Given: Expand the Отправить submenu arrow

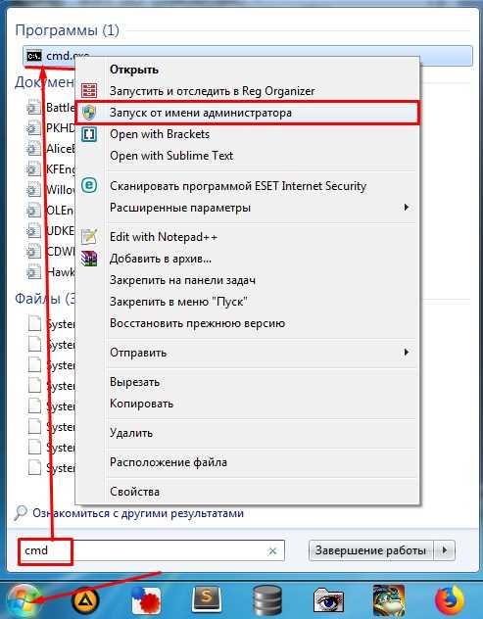Looking at the screenshot, I should click(x=406, y=352).
